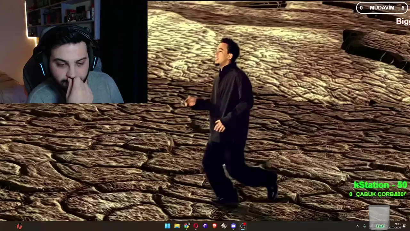Click the glass jar overlay widget
Image resolution: width=410 pixels, height=231 pixels.
[379, 218]
